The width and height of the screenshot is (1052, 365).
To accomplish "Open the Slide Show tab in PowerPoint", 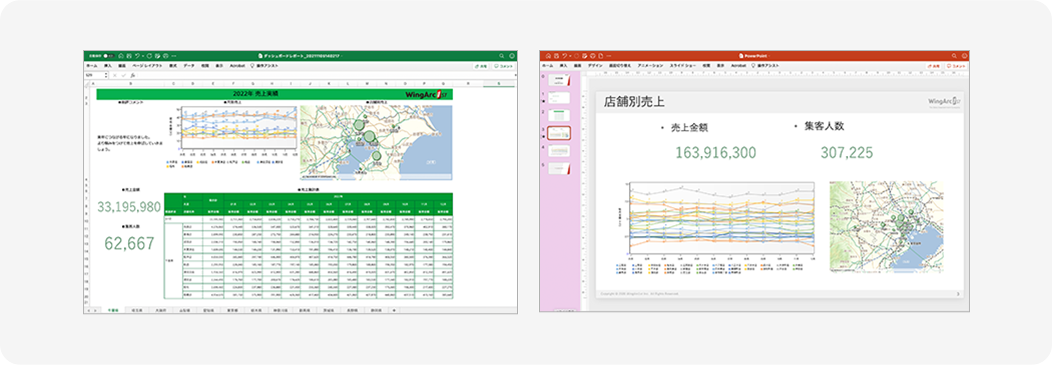I will click(x=682, y=66).
